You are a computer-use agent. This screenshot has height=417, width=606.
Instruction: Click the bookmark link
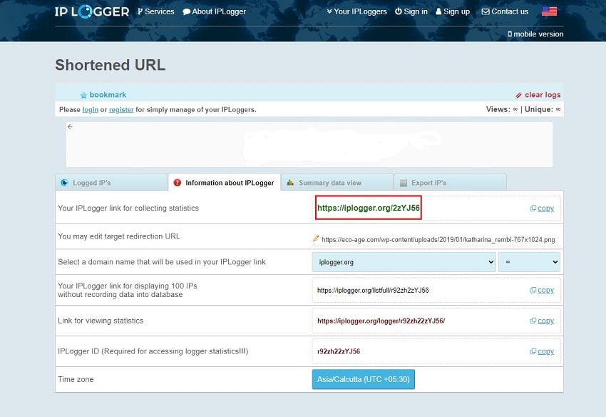(108, 95)
